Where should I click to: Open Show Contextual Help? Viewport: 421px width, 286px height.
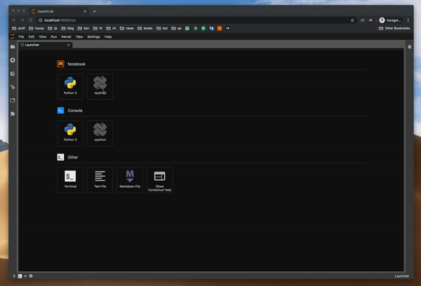(159, 180)
